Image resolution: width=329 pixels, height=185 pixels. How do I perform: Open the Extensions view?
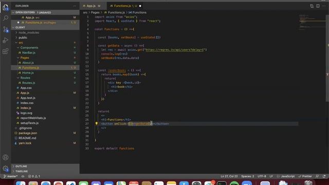coord(6,51)
